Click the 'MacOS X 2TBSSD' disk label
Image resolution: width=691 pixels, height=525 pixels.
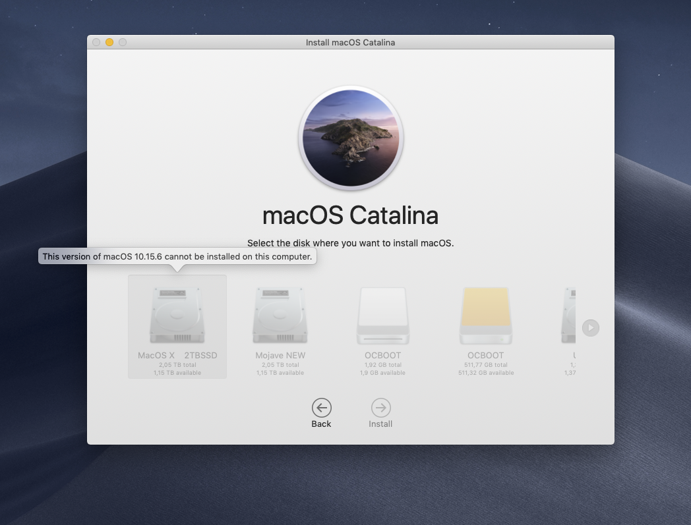(177, 355)
